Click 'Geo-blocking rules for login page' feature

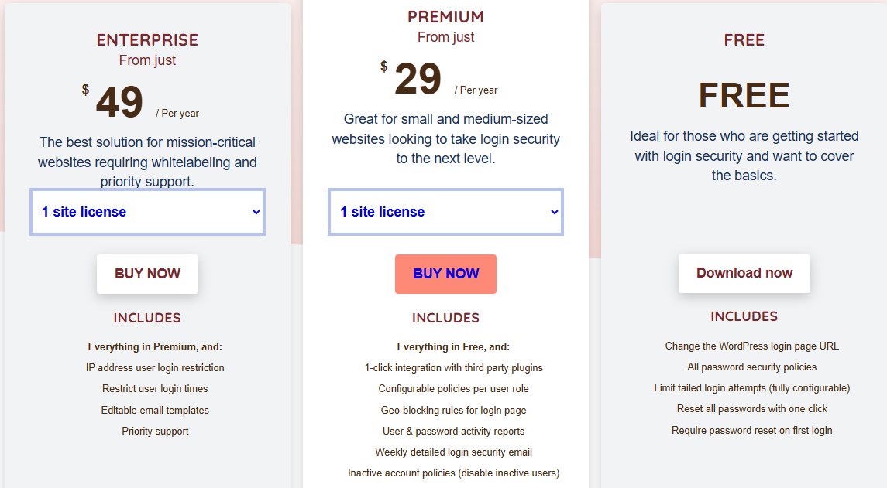click(x=453, y=411)
